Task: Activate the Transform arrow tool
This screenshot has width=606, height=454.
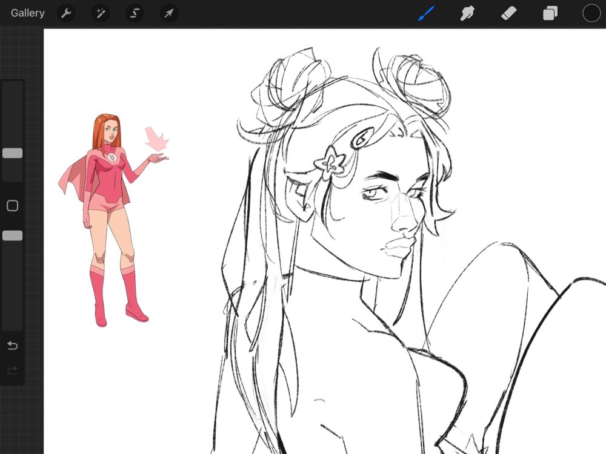Action: [169, 13]
